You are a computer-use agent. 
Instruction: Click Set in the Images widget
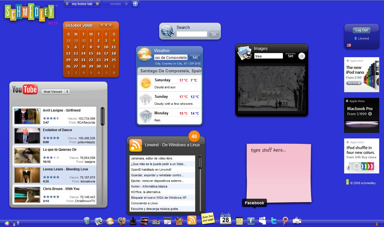pos(291,56)
